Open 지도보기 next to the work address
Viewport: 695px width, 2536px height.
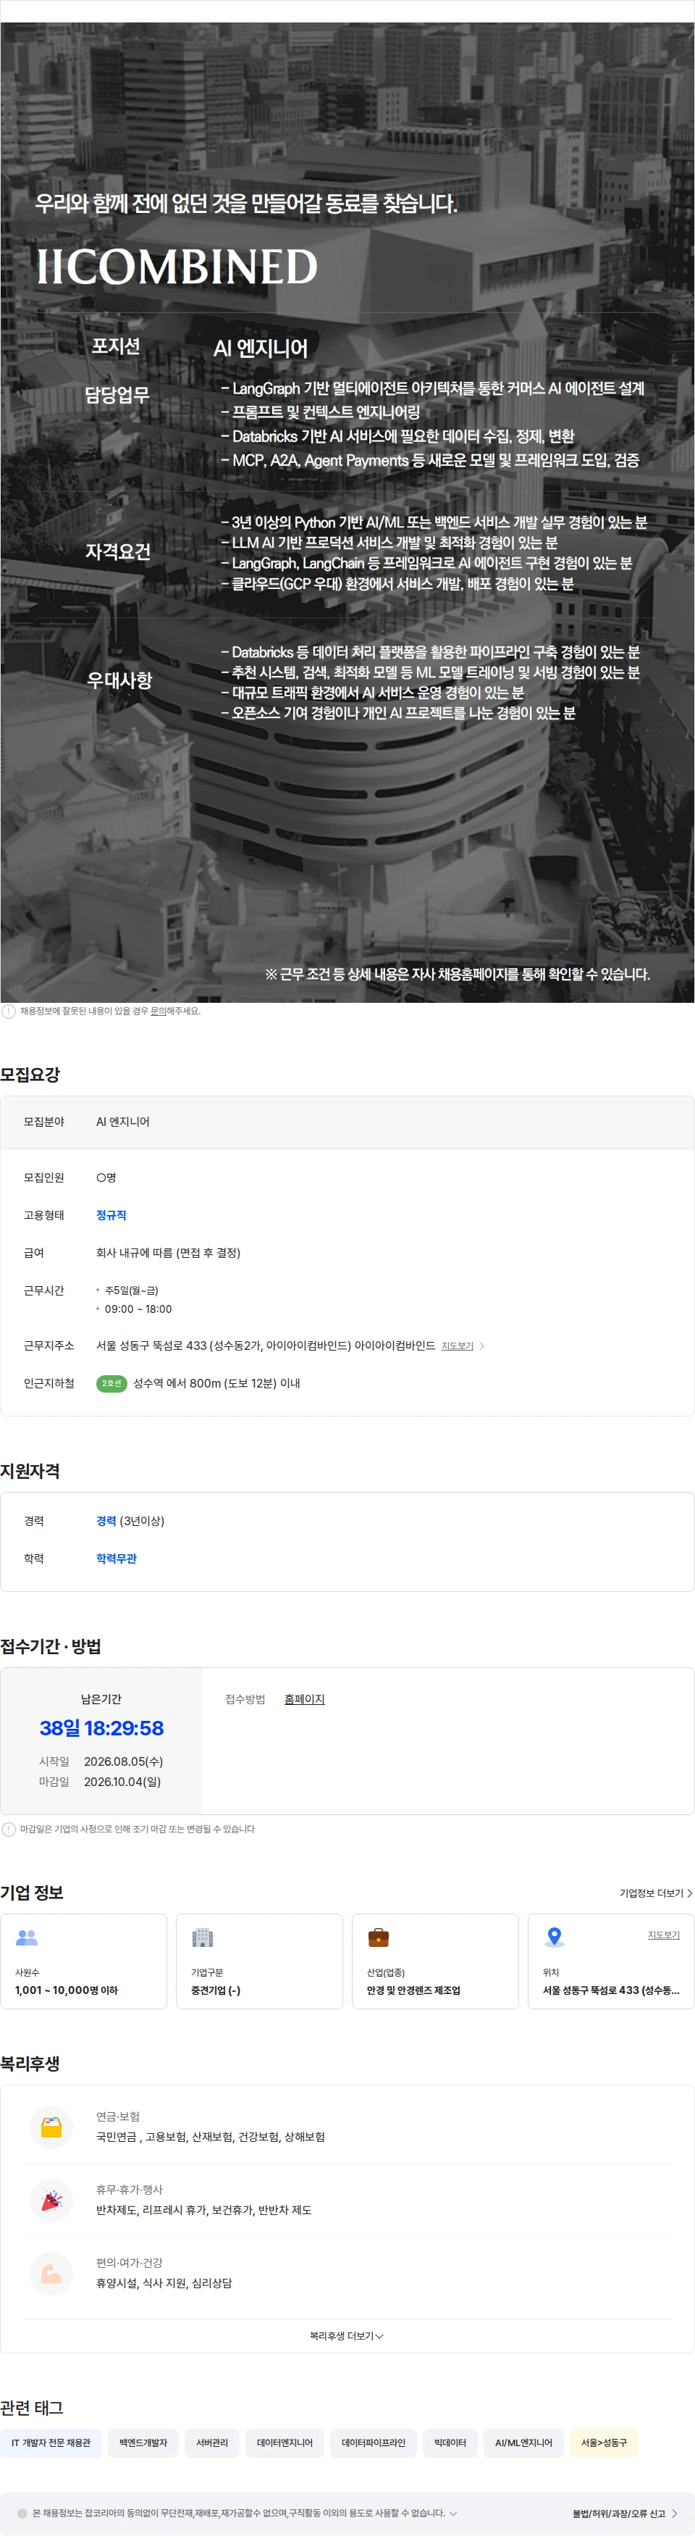[457, 1346]
